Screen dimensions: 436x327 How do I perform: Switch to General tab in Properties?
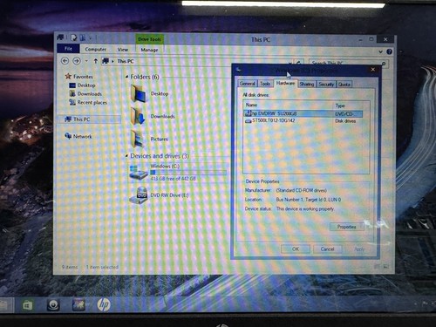pyautogui.click(x=248, y=84)
